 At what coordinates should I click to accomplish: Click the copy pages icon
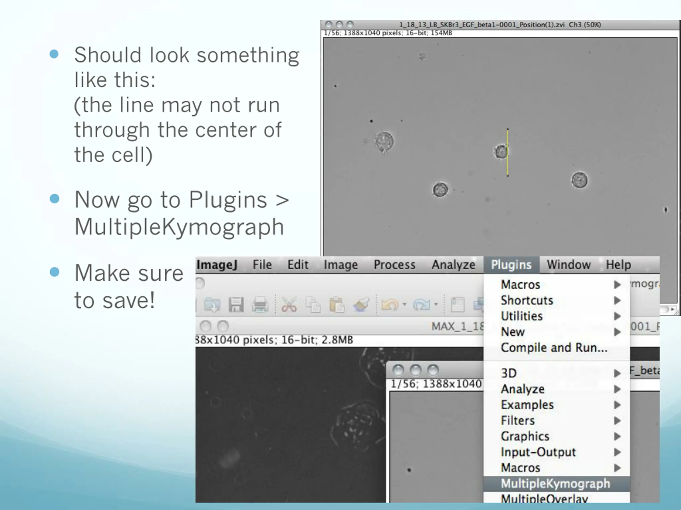click(x=313, y=305)
